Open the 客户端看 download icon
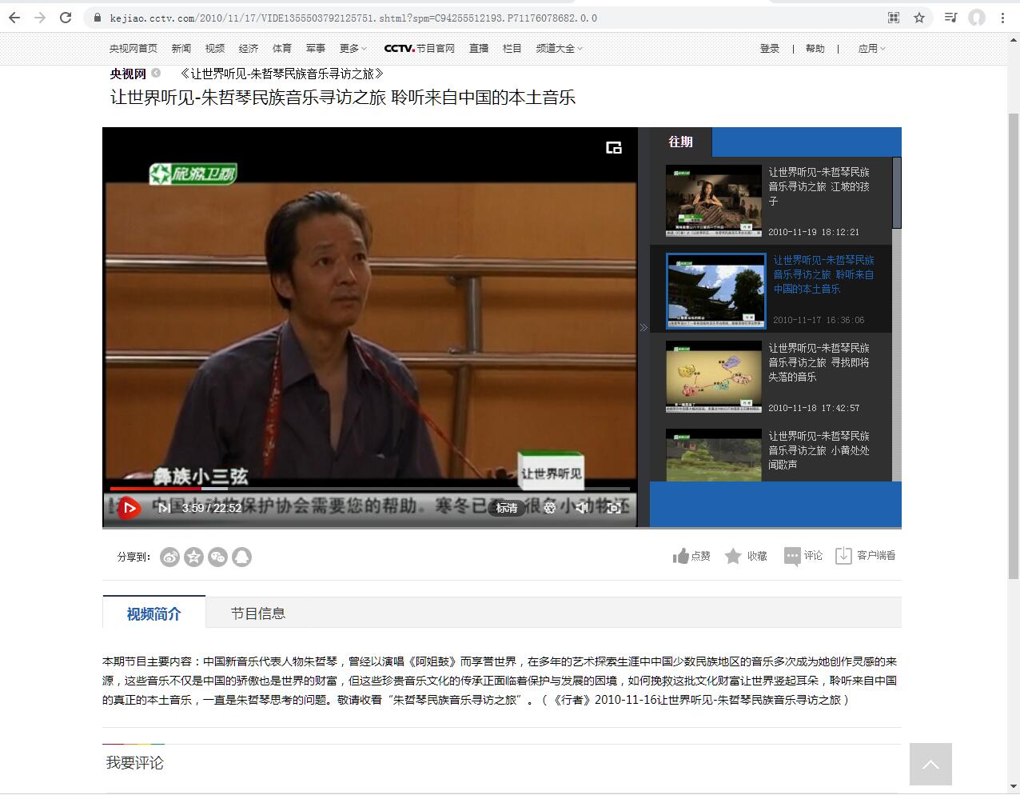 tap(843, 556)
